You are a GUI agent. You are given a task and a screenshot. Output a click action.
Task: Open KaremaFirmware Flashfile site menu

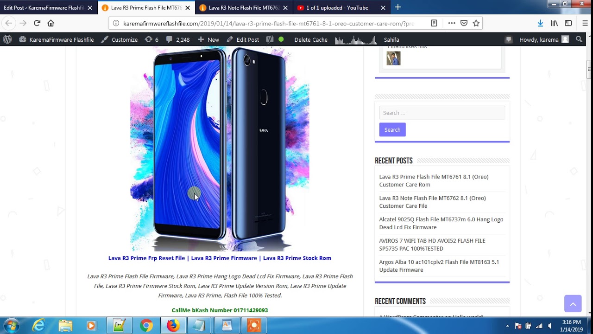click(57, 39)
